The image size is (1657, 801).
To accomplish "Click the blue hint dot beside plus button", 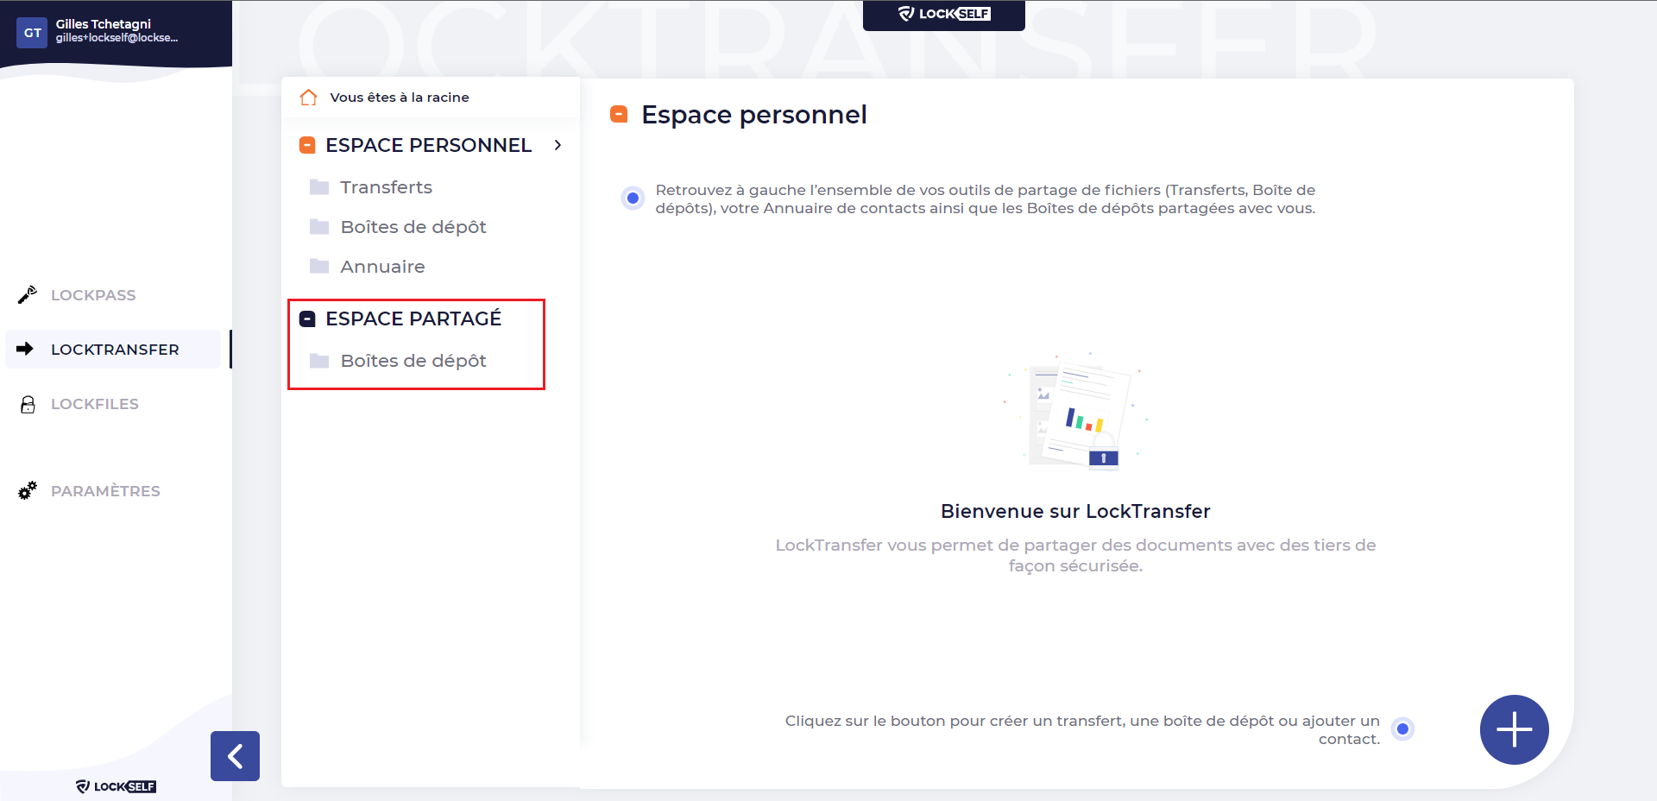I will [x=1402, y=729].
